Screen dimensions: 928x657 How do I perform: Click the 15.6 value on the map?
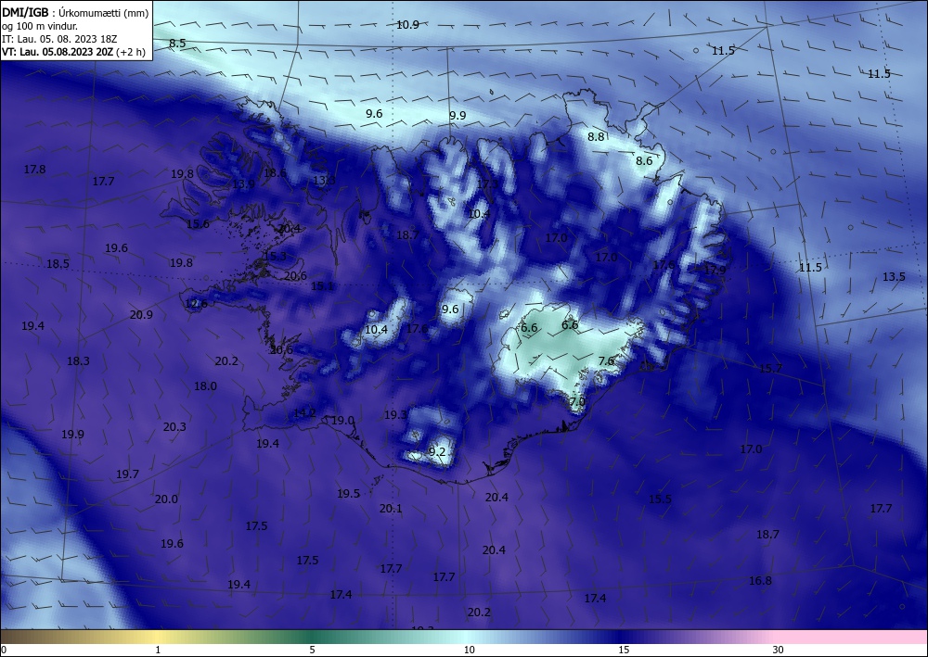pyautogui.click(x=198, y=224)
